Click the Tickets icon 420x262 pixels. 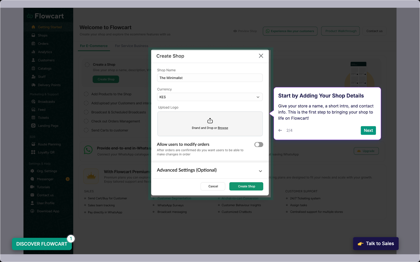click(x=33, y=118)
